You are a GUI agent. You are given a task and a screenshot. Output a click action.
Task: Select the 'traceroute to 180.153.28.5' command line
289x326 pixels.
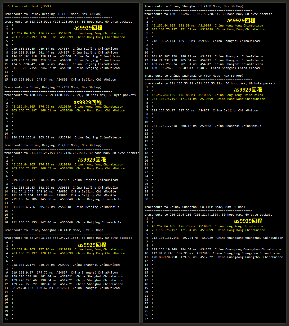click(x=208, y=14)
